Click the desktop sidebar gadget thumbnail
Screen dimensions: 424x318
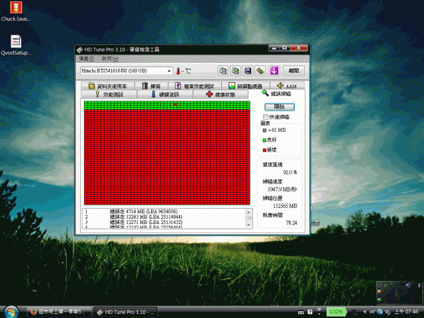pyautogui.click(x=399, y=293)
